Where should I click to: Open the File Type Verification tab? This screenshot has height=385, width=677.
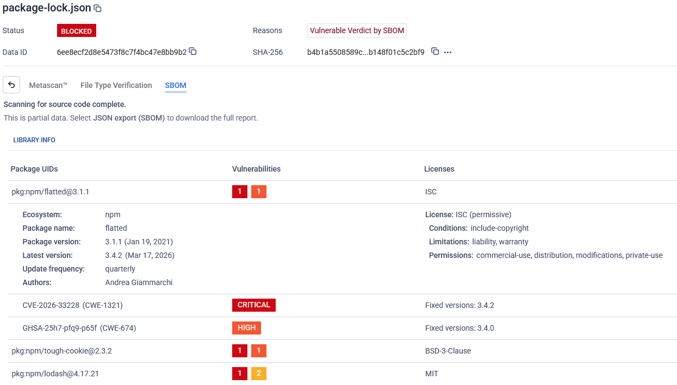(116, 85)
